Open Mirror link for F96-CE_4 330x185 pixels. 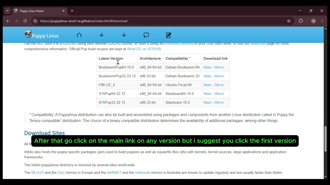pyautogui.click(x=219, y=85)
